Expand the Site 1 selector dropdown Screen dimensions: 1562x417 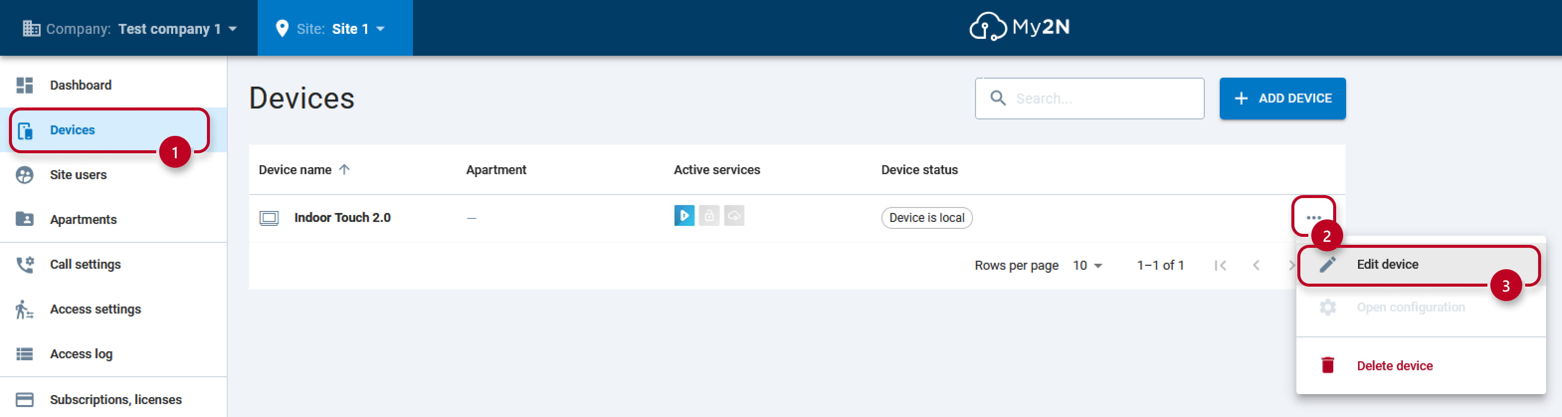coord(335,28)
